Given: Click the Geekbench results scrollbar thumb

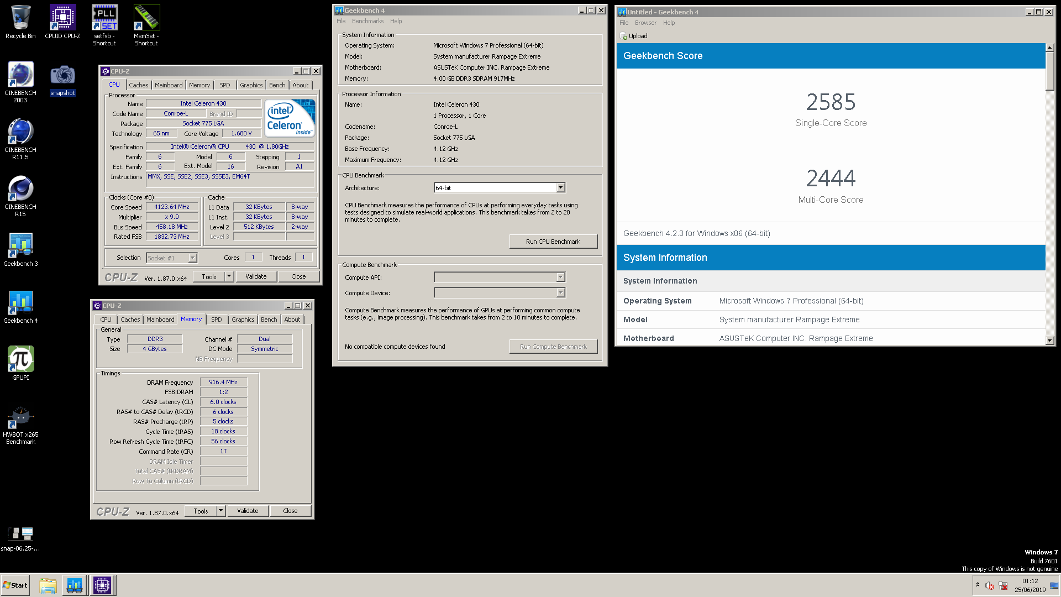Looking at the screenshot, I should point(1050,71).
